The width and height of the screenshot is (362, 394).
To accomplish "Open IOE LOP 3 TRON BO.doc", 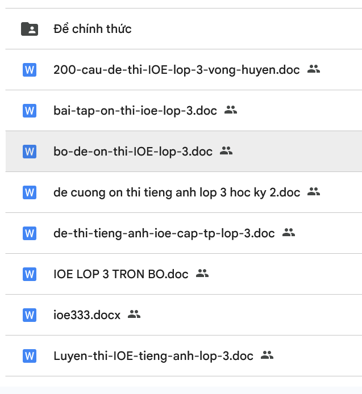I will pyautogui.click(x=120, y=274).
